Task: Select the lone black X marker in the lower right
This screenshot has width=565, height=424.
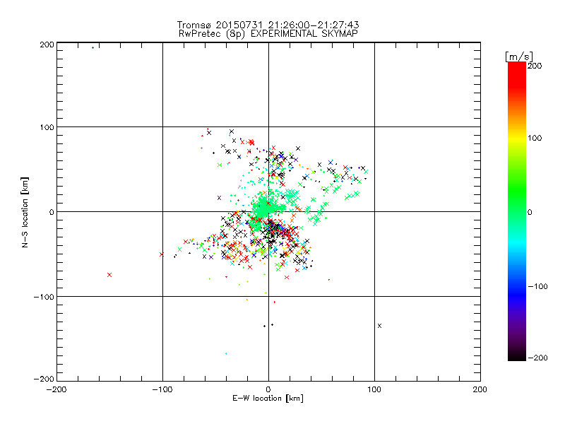Action: tap(379, 326)
